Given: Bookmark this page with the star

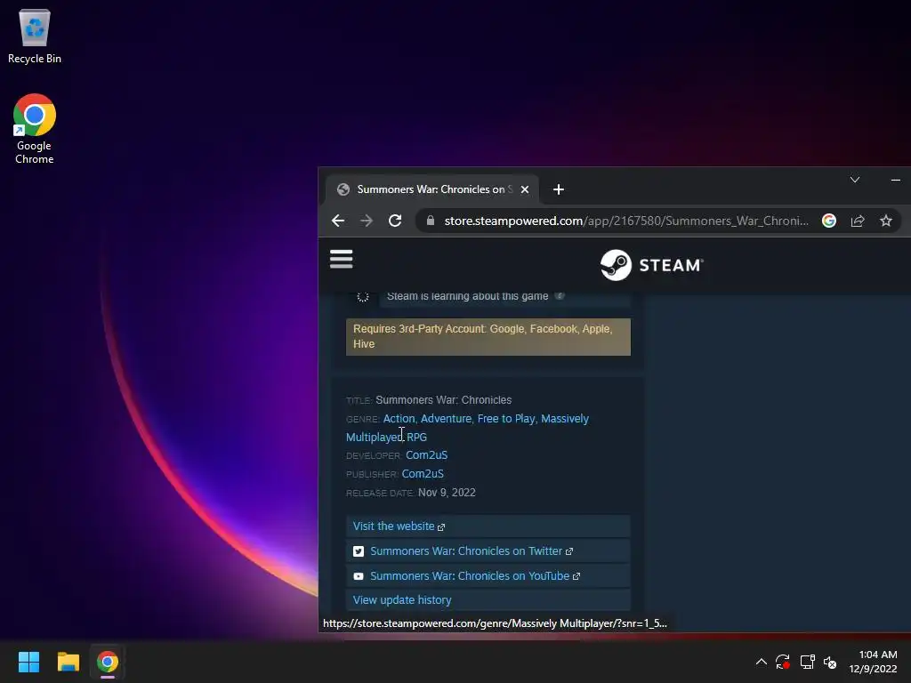Looking at the screenshot, I should (885, 221).
